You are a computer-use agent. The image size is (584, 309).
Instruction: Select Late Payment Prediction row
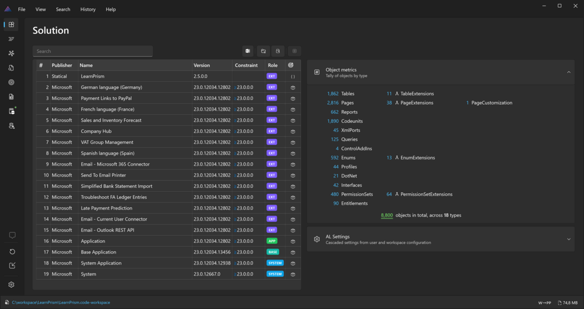coord(169,208)
